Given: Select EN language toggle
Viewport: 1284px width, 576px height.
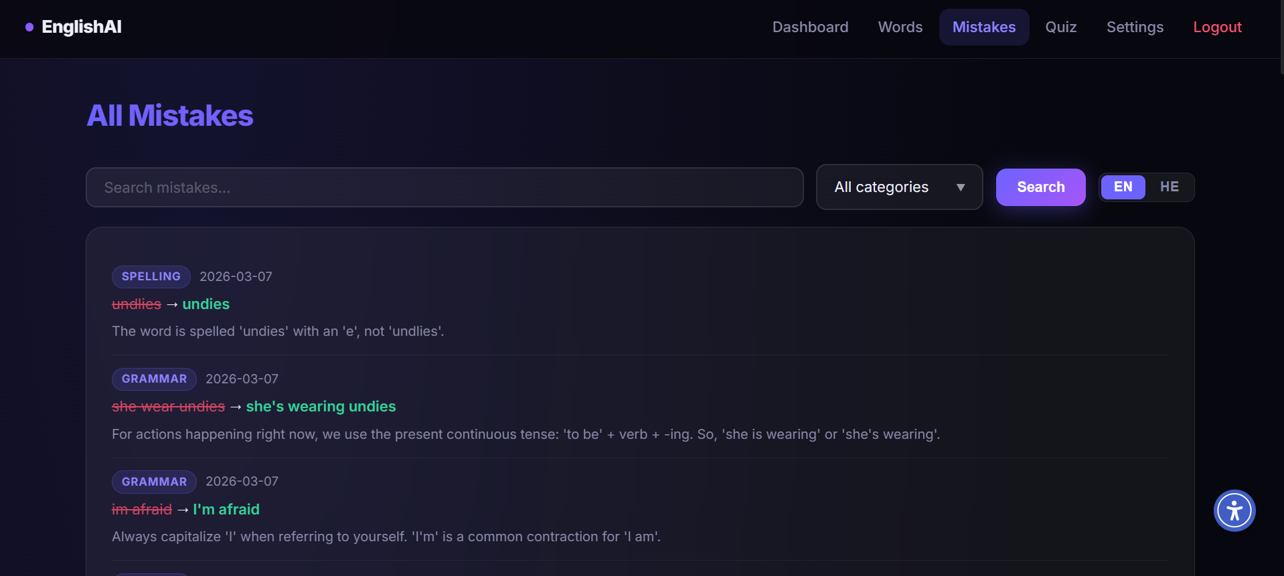Looking at the screenshot, I should point(1123,187).
